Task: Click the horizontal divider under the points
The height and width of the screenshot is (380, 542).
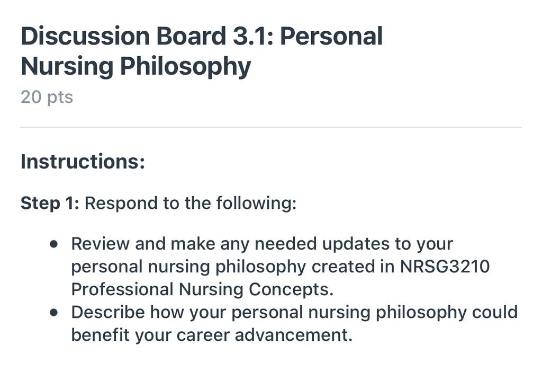Action: point(271,127)
